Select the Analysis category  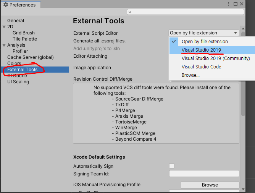pos(16,45)
